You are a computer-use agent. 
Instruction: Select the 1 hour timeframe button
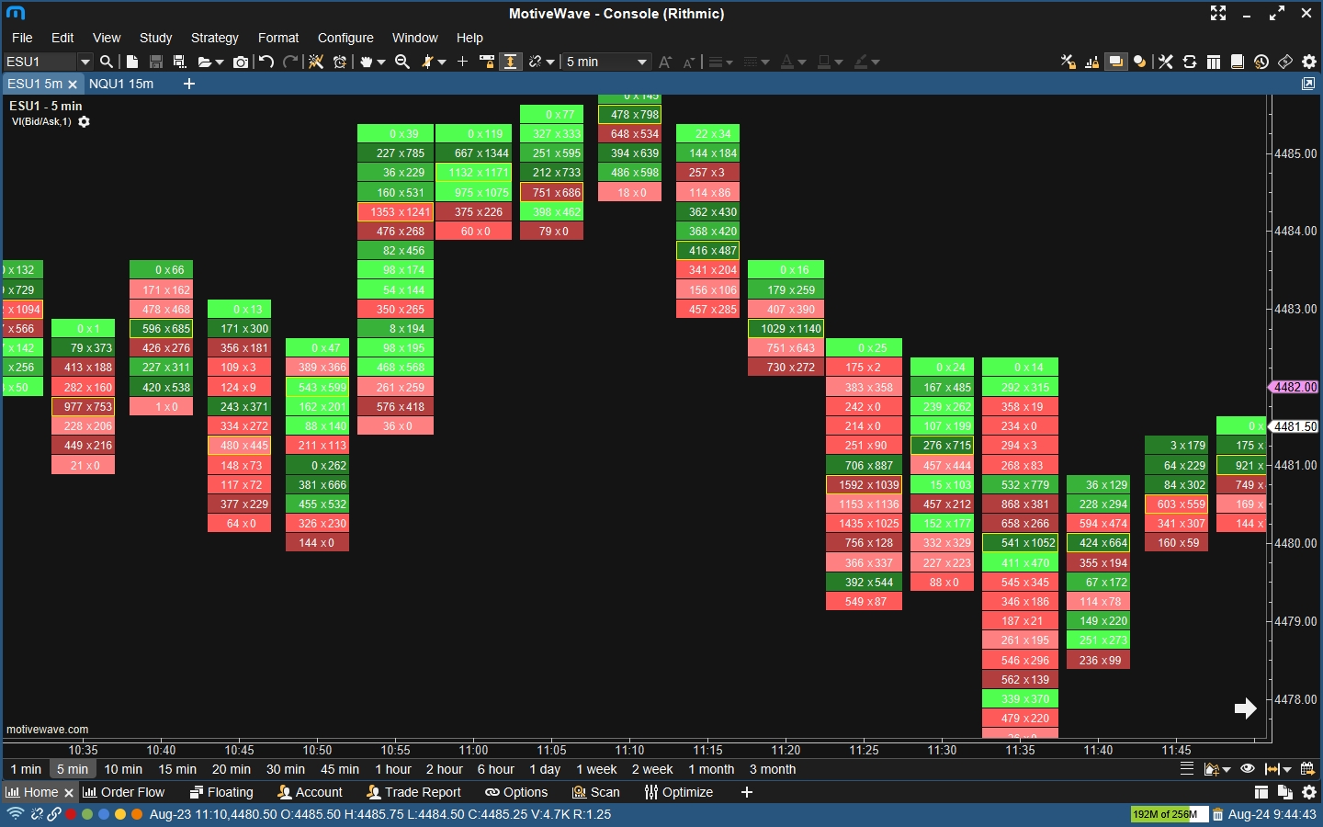392,769
